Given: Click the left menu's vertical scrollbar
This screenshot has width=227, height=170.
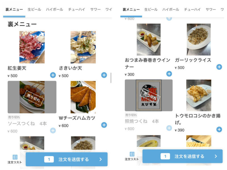Looking at the screenshot, I should point(111,78).
